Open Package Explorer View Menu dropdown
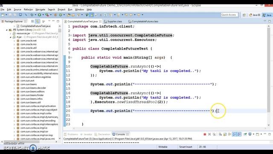The width and height of the screenshot is (273, 154). pos(49,21)
